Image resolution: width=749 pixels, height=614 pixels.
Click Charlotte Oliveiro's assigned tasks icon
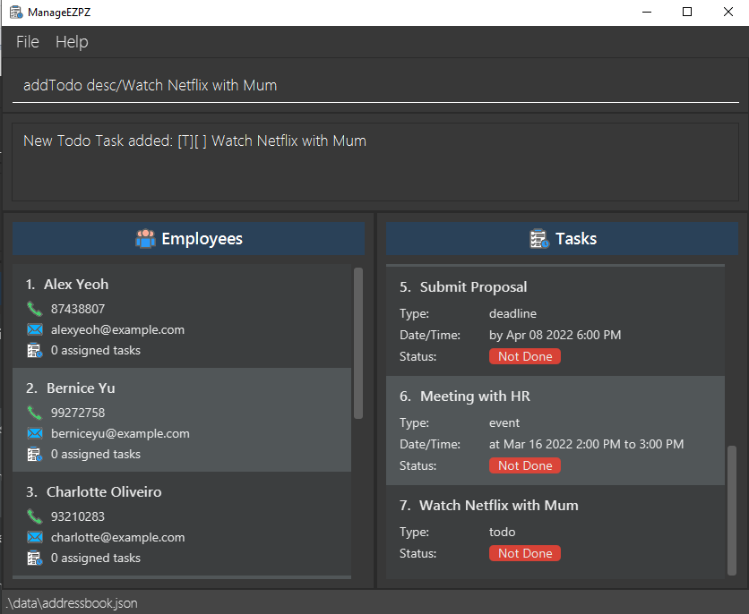pos(34,558)
